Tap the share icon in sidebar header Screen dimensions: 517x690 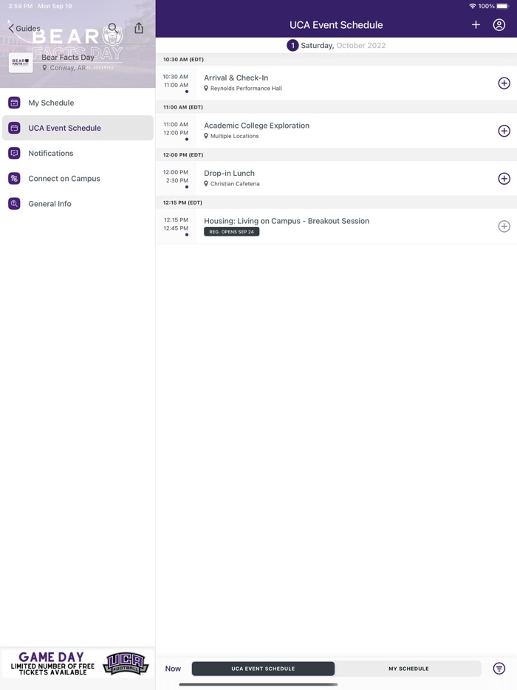pos(139,28)
